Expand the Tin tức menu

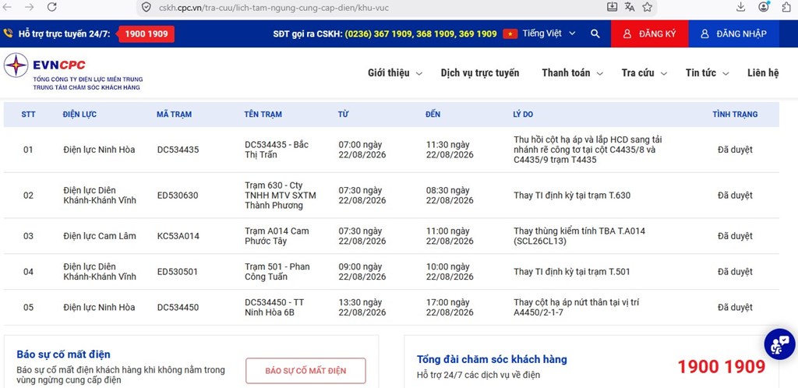(708, 73)
